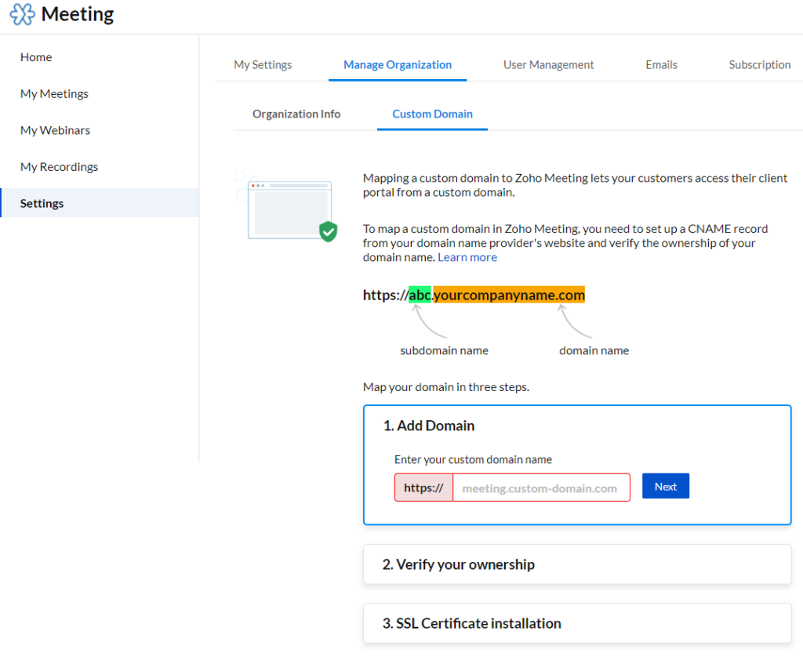The height and width of the screenshot is (656, 803).
Task: Open Home in the sidebar
Action: 36,56
